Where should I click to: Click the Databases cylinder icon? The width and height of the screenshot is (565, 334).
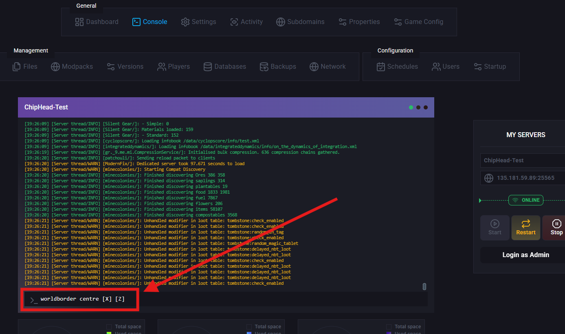(x=208, y=67)
